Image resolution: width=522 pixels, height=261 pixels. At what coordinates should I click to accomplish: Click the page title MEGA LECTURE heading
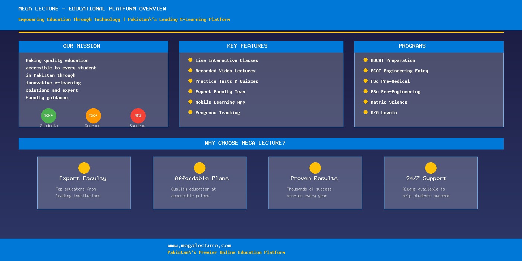click(x=92, y=9)
